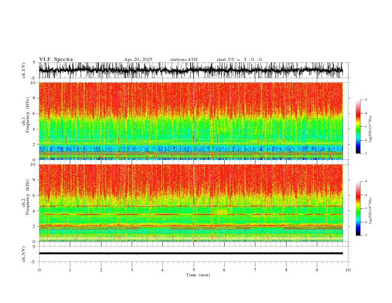Click the time axis tick label "5"

coord(194,270)
